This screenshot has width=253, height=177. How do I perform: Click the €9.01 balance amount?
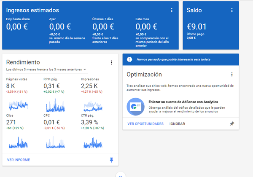(x=196, y=27)
